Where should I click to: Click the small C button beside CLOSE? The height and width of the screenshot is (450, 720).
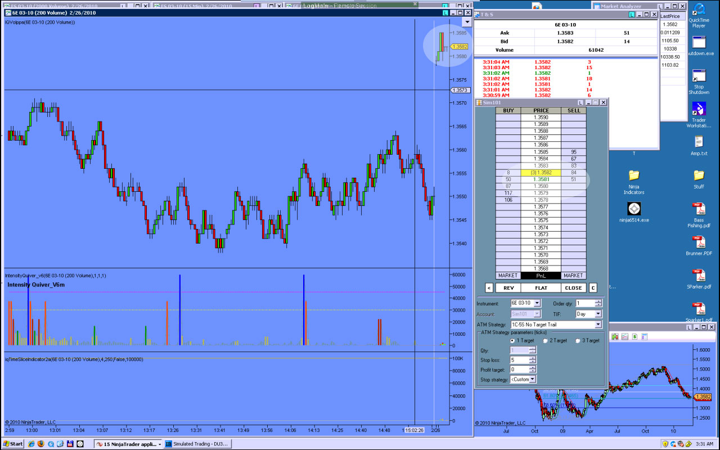(593, 288)
